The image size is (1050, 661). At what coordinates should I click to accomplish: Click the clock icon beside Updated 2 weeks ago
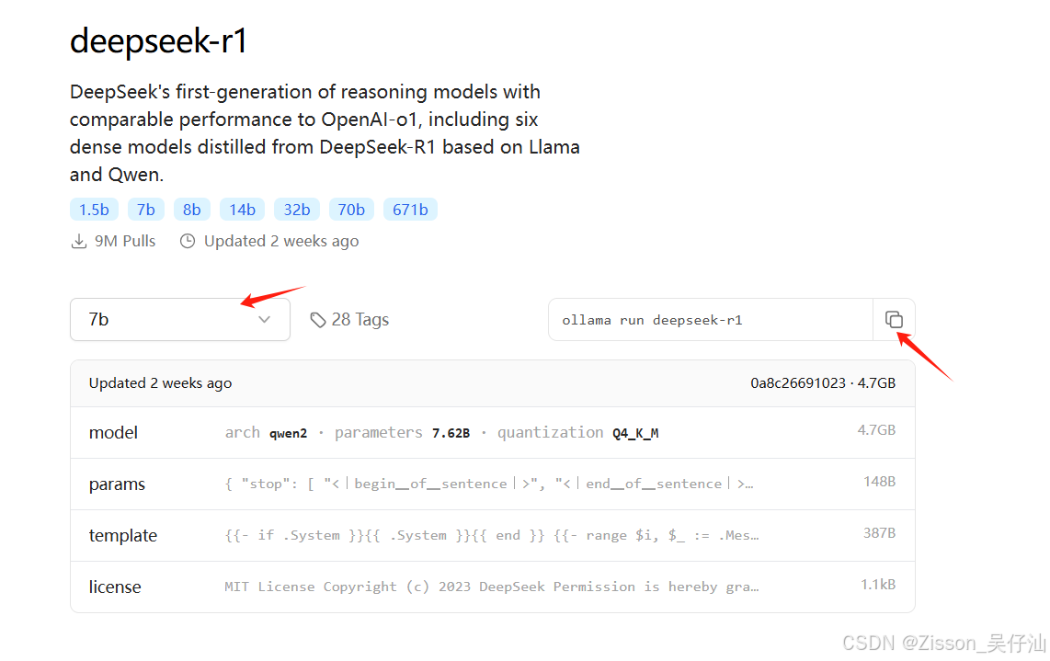point(188,241)
